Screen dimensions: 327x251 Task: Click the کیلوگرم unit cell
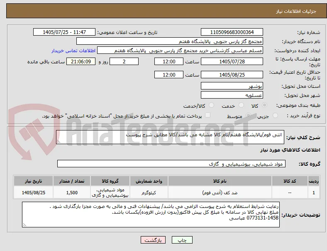tap(149, 193)
